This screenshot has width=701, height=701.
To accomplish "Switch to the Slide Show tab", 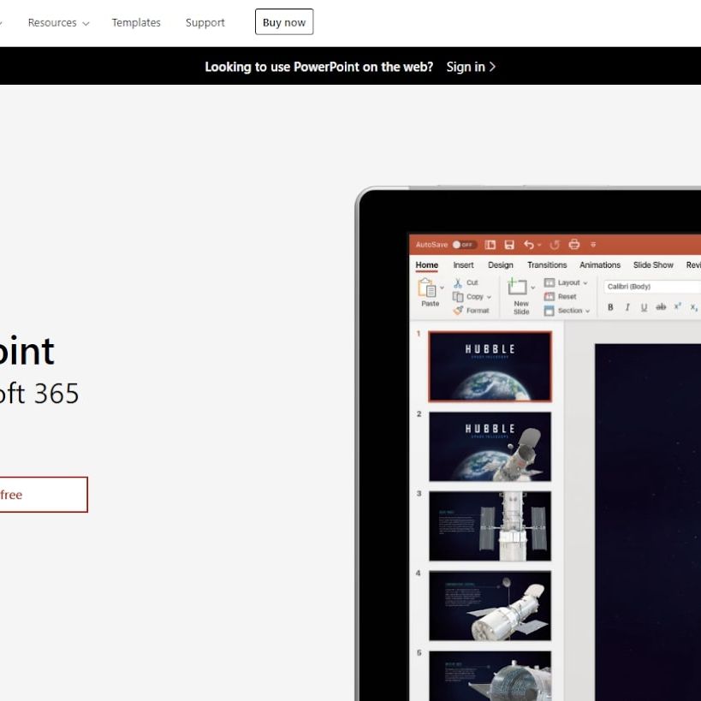I will (x=653, y=265).
